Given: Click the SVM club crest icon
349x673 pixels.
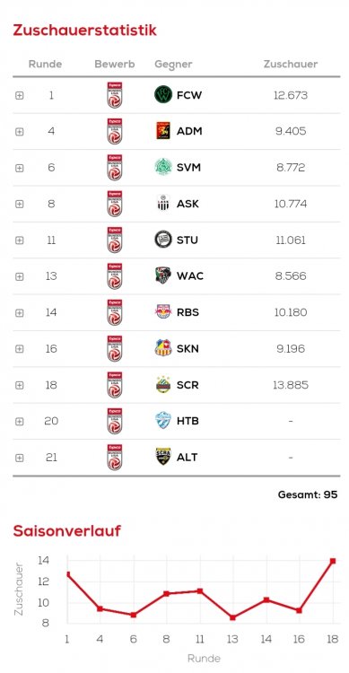Looking at the screenshot, I should pyautogui.click(x=163, y=167).
